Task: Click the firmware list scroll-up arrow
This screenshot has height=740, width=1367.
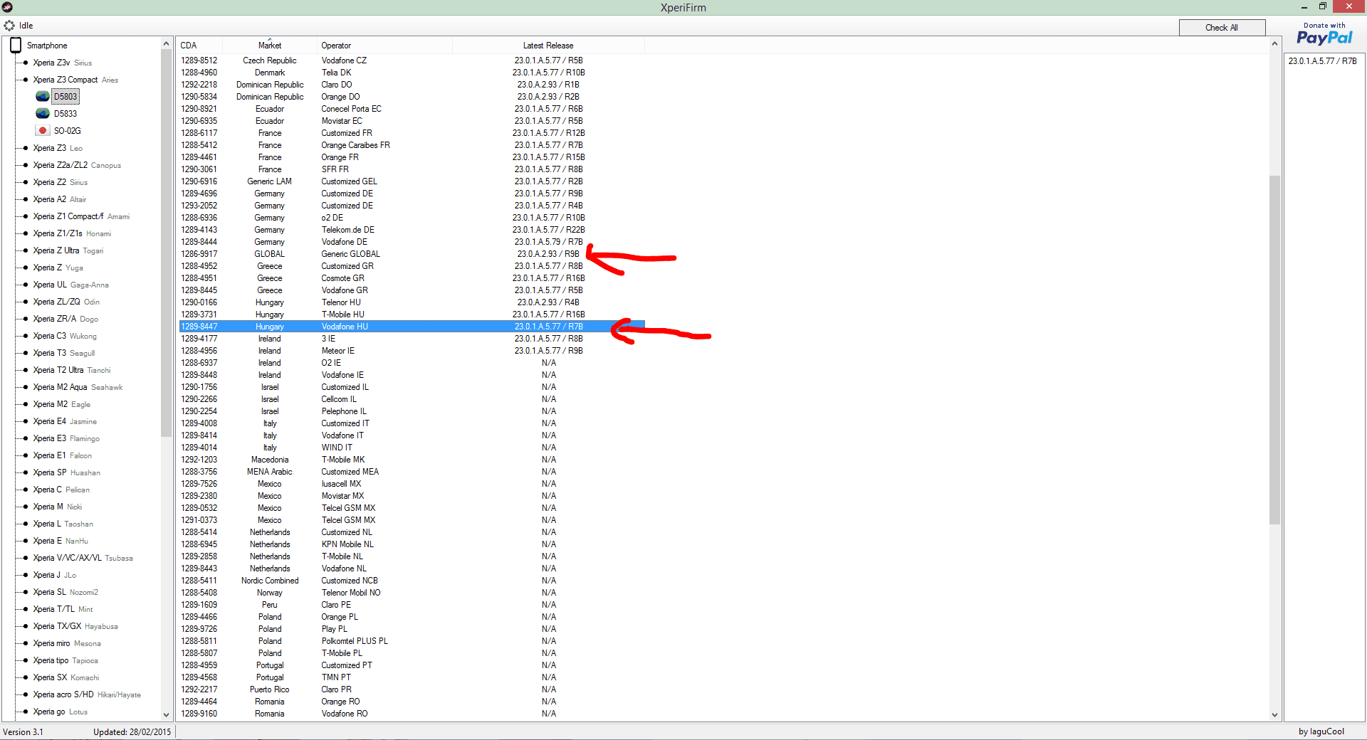Action: tap(1274, 43)
